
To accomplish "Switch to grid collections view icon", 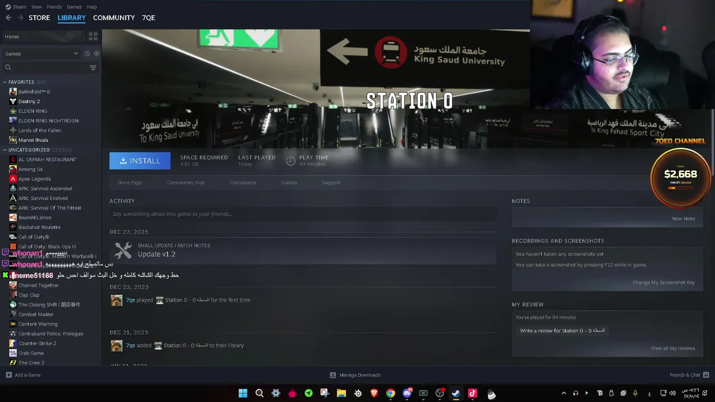I will coord(93,36).
